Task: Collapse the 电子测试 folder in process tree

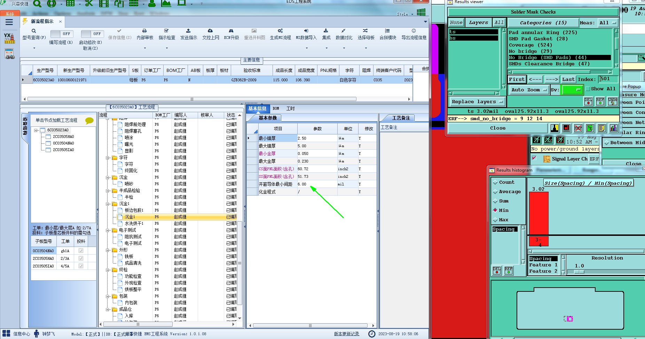Action: pyautogui.click(x=108, y=230)
